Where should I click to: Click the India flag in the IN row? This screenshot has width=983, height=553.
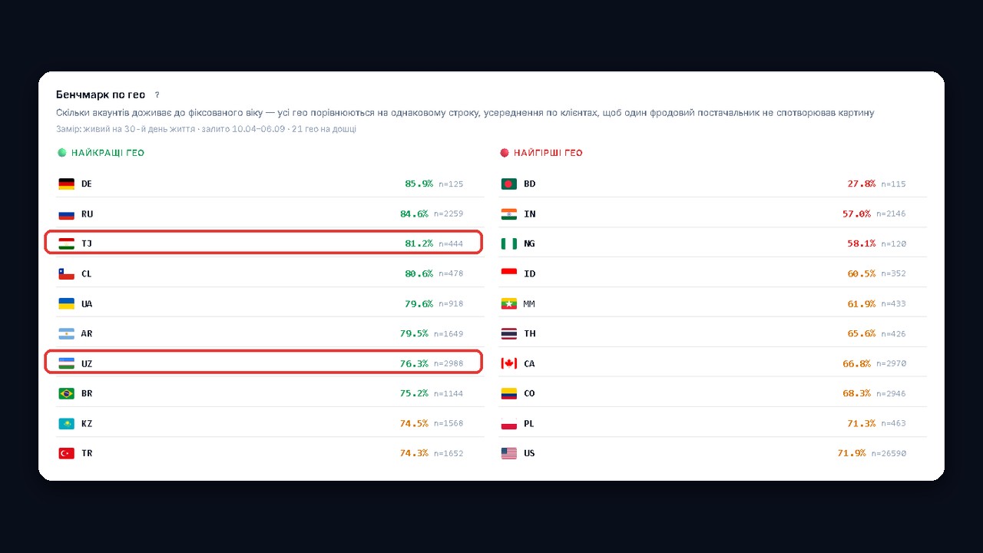pyautogui.click(x=508, y=214)
